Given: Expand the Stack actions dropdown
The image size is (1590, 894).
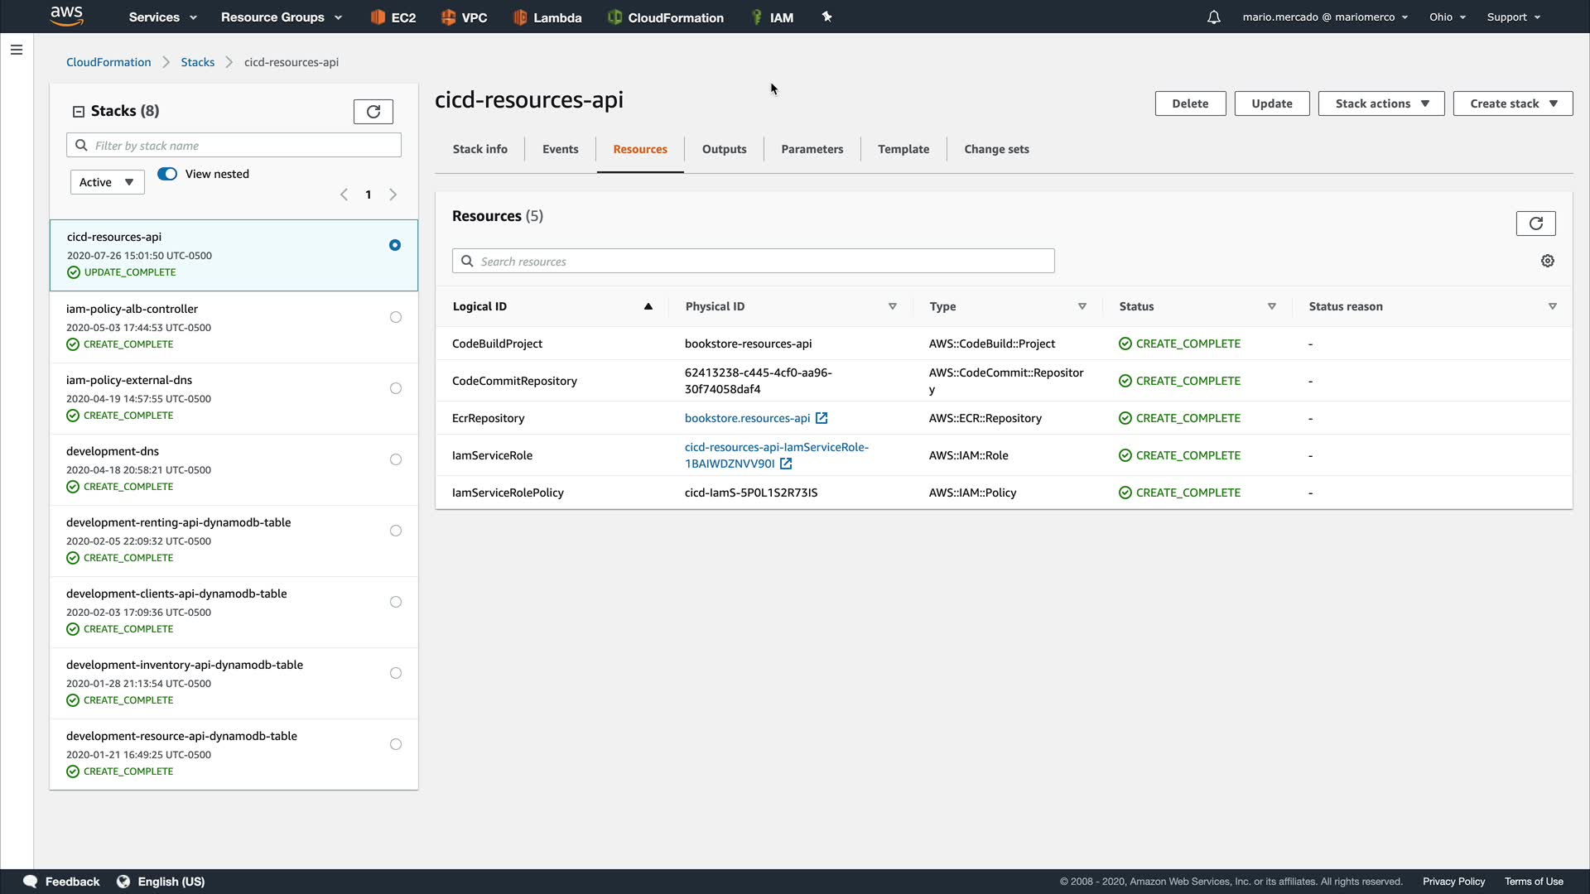Looking at the screenshot, I should [1380, 103].
